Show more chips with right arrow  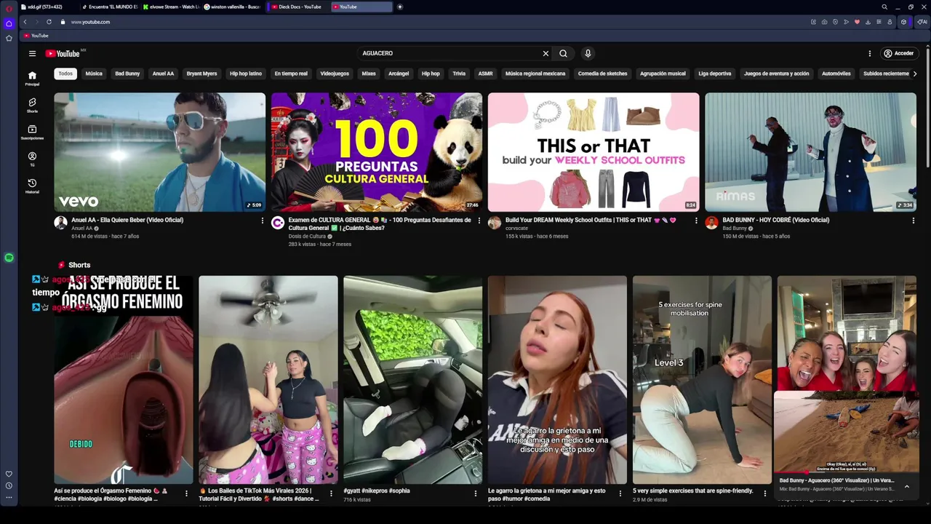(914, 74)
